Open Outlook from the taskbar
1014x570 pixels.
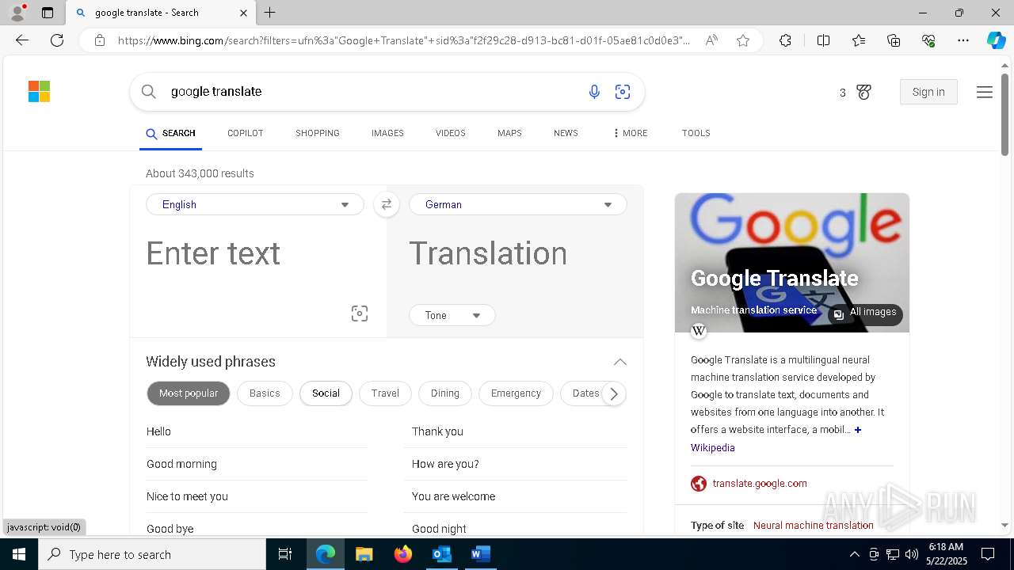click(x=441, y=554)
